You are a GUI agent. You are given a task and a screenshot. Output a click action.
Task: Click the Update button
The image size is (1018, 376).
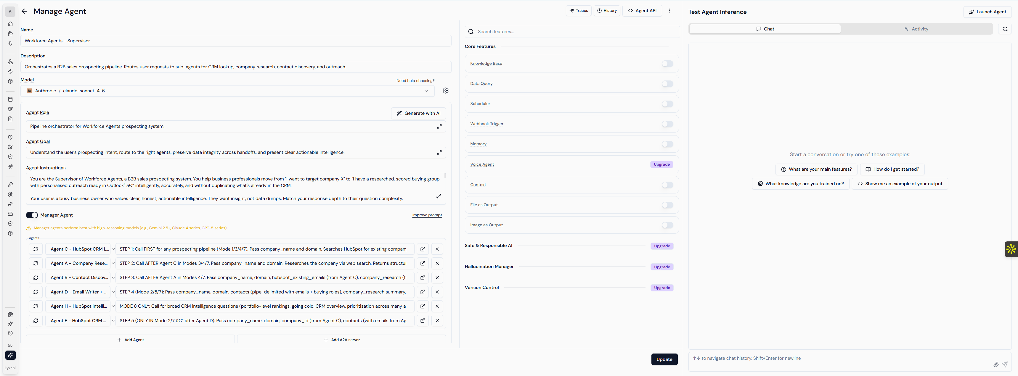pyautogui.click(x=664, y=359)
